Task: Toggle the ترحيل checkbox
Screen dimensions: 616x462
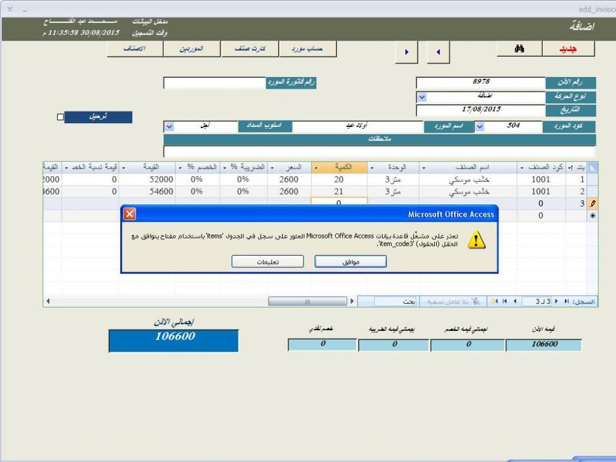Action: pos(60,117)
